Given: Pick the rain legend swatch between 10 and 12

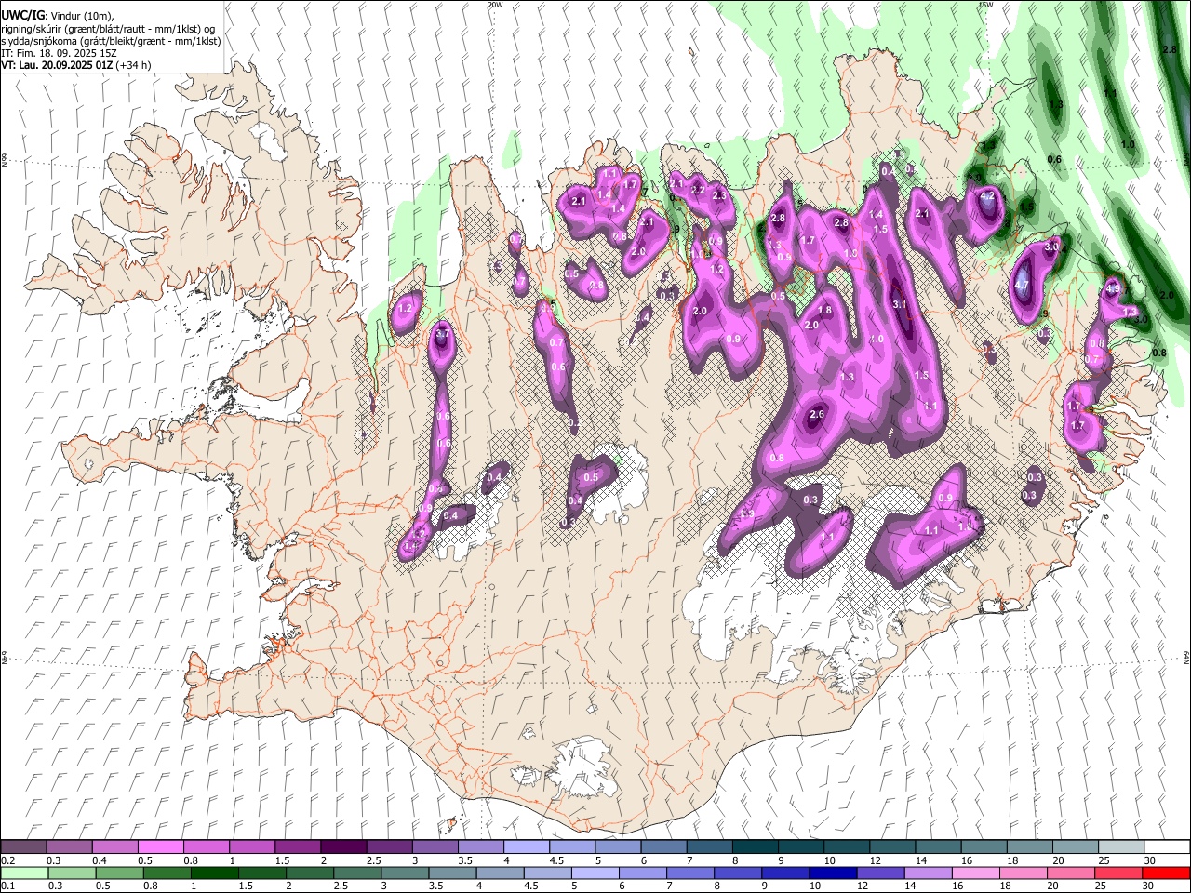Looking at the screenshot, I should pos(835,873).
